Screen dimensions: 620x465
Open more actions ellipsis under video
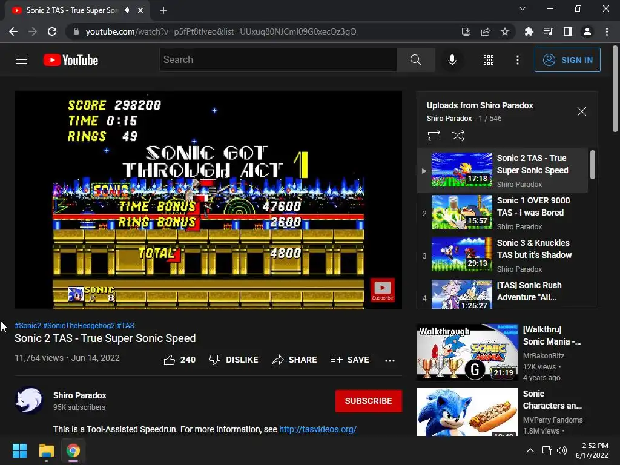tap(390, 360)
